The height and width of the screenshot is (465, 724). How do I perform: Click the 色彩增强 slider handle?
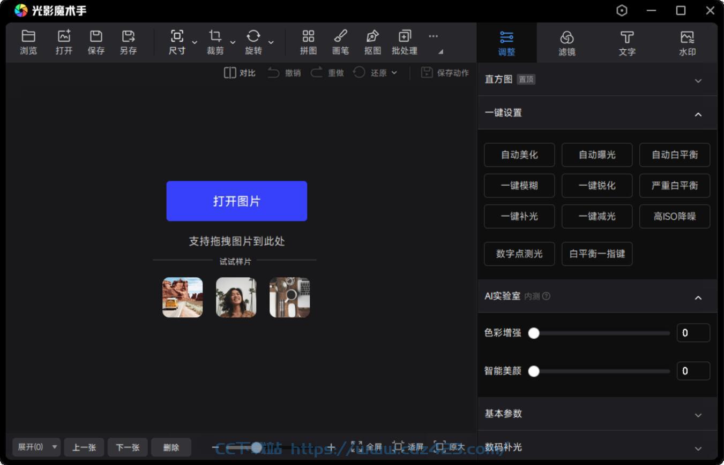coord(534,333)
